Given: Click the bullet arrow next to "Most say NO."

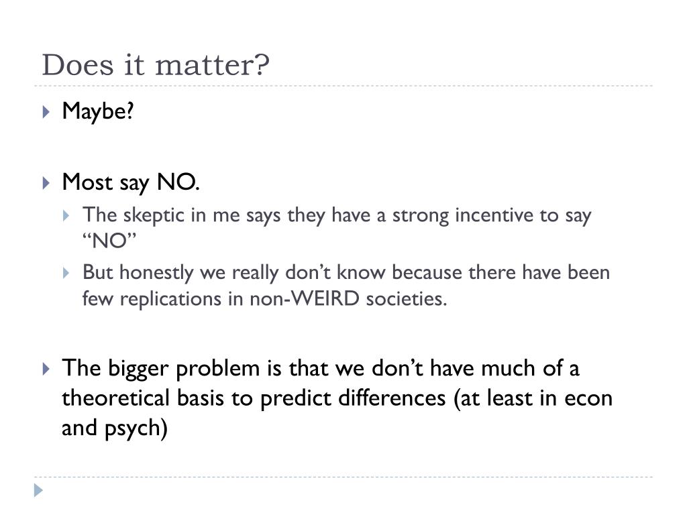Looking at the screenshot, I should 46,183.
